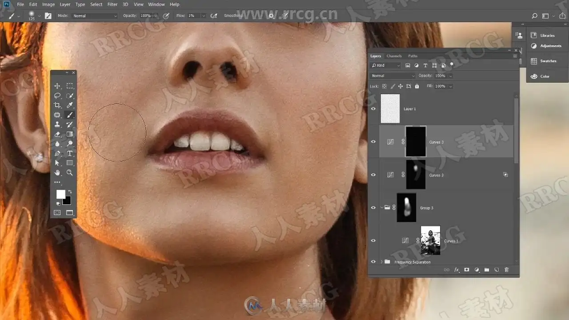Click the Delete layer trash icon
The height and width of the screenshot is (320, 569).
coord(506,270)
